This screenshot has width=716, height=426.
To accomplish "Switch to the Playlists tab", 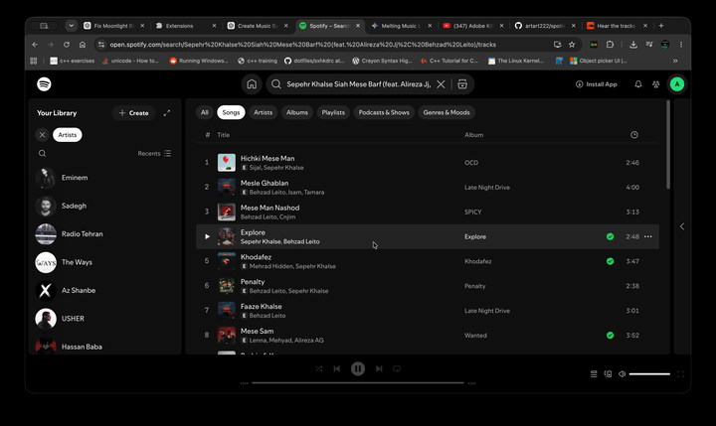I will [333, 112].
